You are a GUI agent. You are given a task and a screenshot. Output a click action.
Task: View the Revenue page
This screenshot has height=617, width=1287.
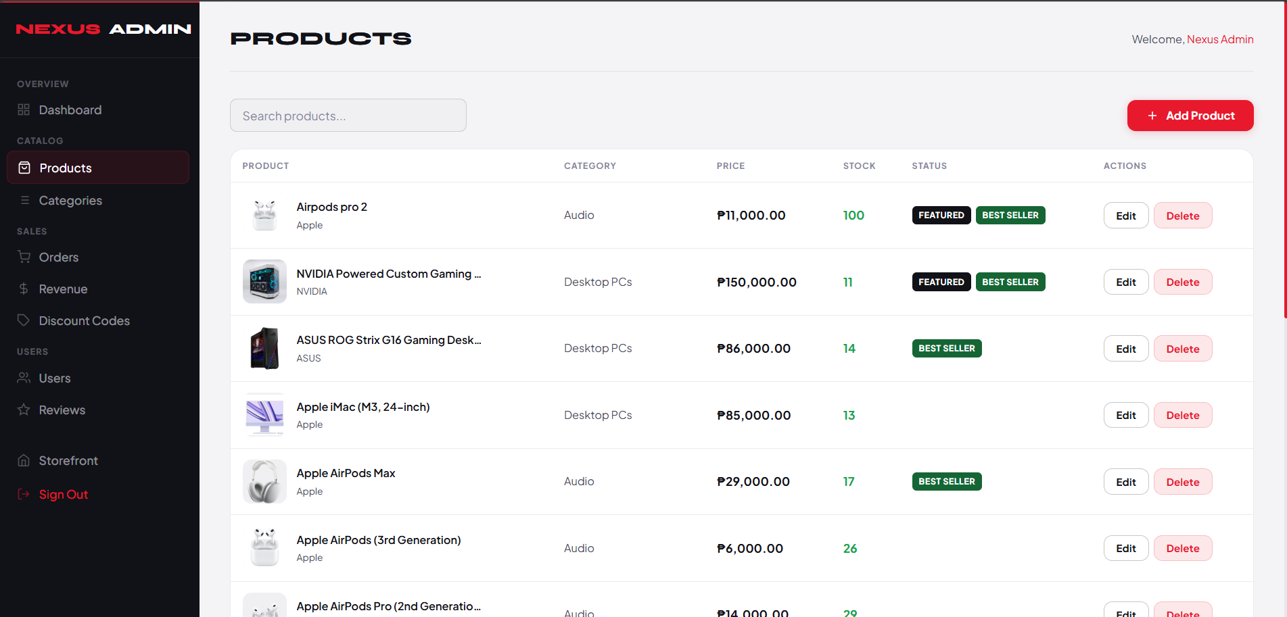98,289
